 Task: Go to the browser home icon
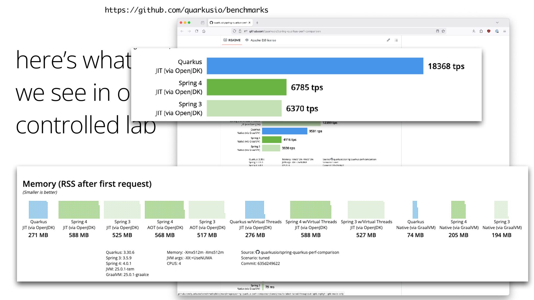tap(204, 31)
